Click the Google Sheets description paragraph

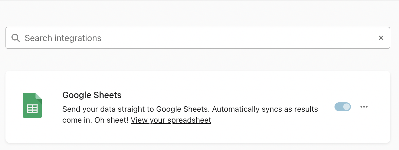[190, 115]
